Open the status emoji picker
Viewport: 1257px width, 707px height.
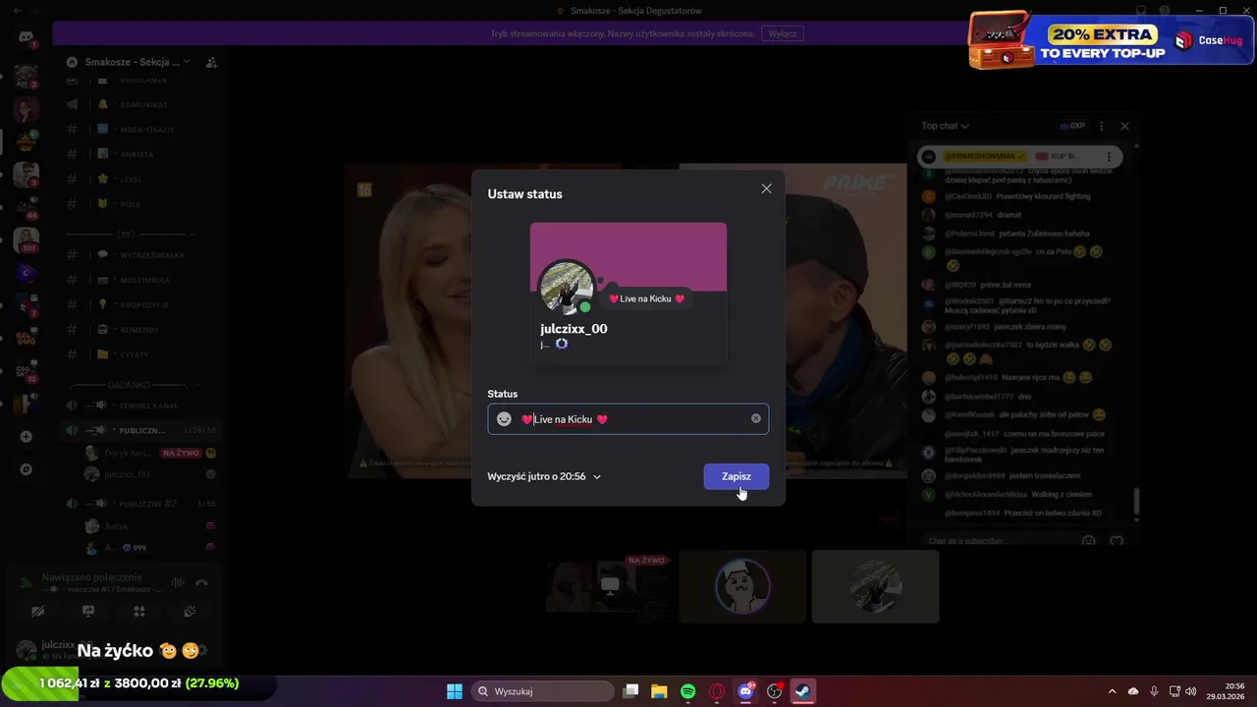tap(504, 419)
